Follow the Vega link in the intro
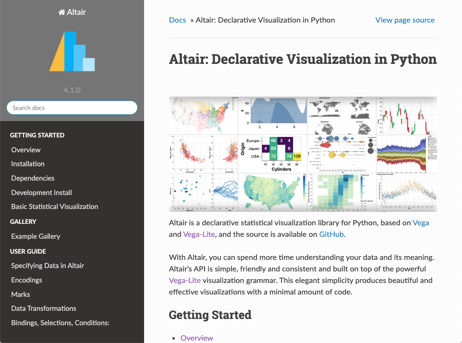This screenshot has width=462, height=343. [421, 223]
